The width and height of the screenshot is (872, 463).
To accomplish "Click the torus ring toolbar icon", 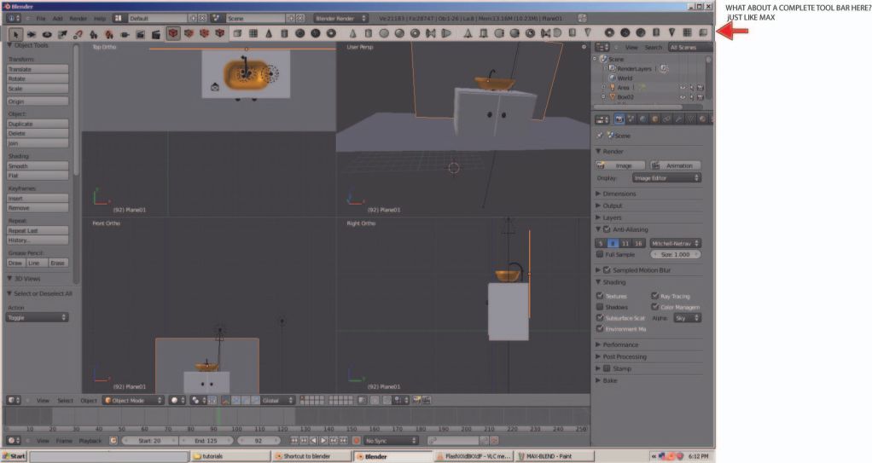I will click(47, 34).
